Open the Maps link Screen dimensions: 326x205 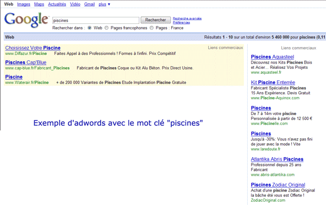39,4
